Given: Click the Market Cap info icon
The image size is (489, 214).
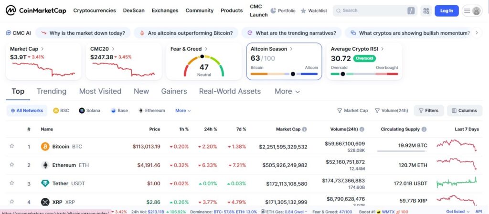Looking at the screenshot, I should point(305,129).
